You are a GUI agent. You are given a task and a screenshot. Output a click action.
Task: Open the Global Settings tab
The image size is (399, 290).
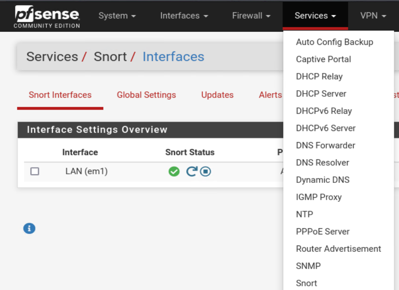pyautogui.click(x=146, y=95)
